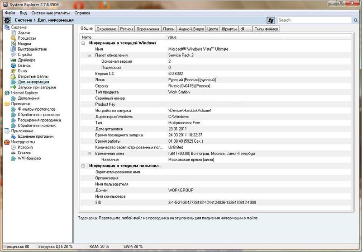The image size is (362, 252).
Task: Click the Процессы tree icon
Action: [14, 38]
